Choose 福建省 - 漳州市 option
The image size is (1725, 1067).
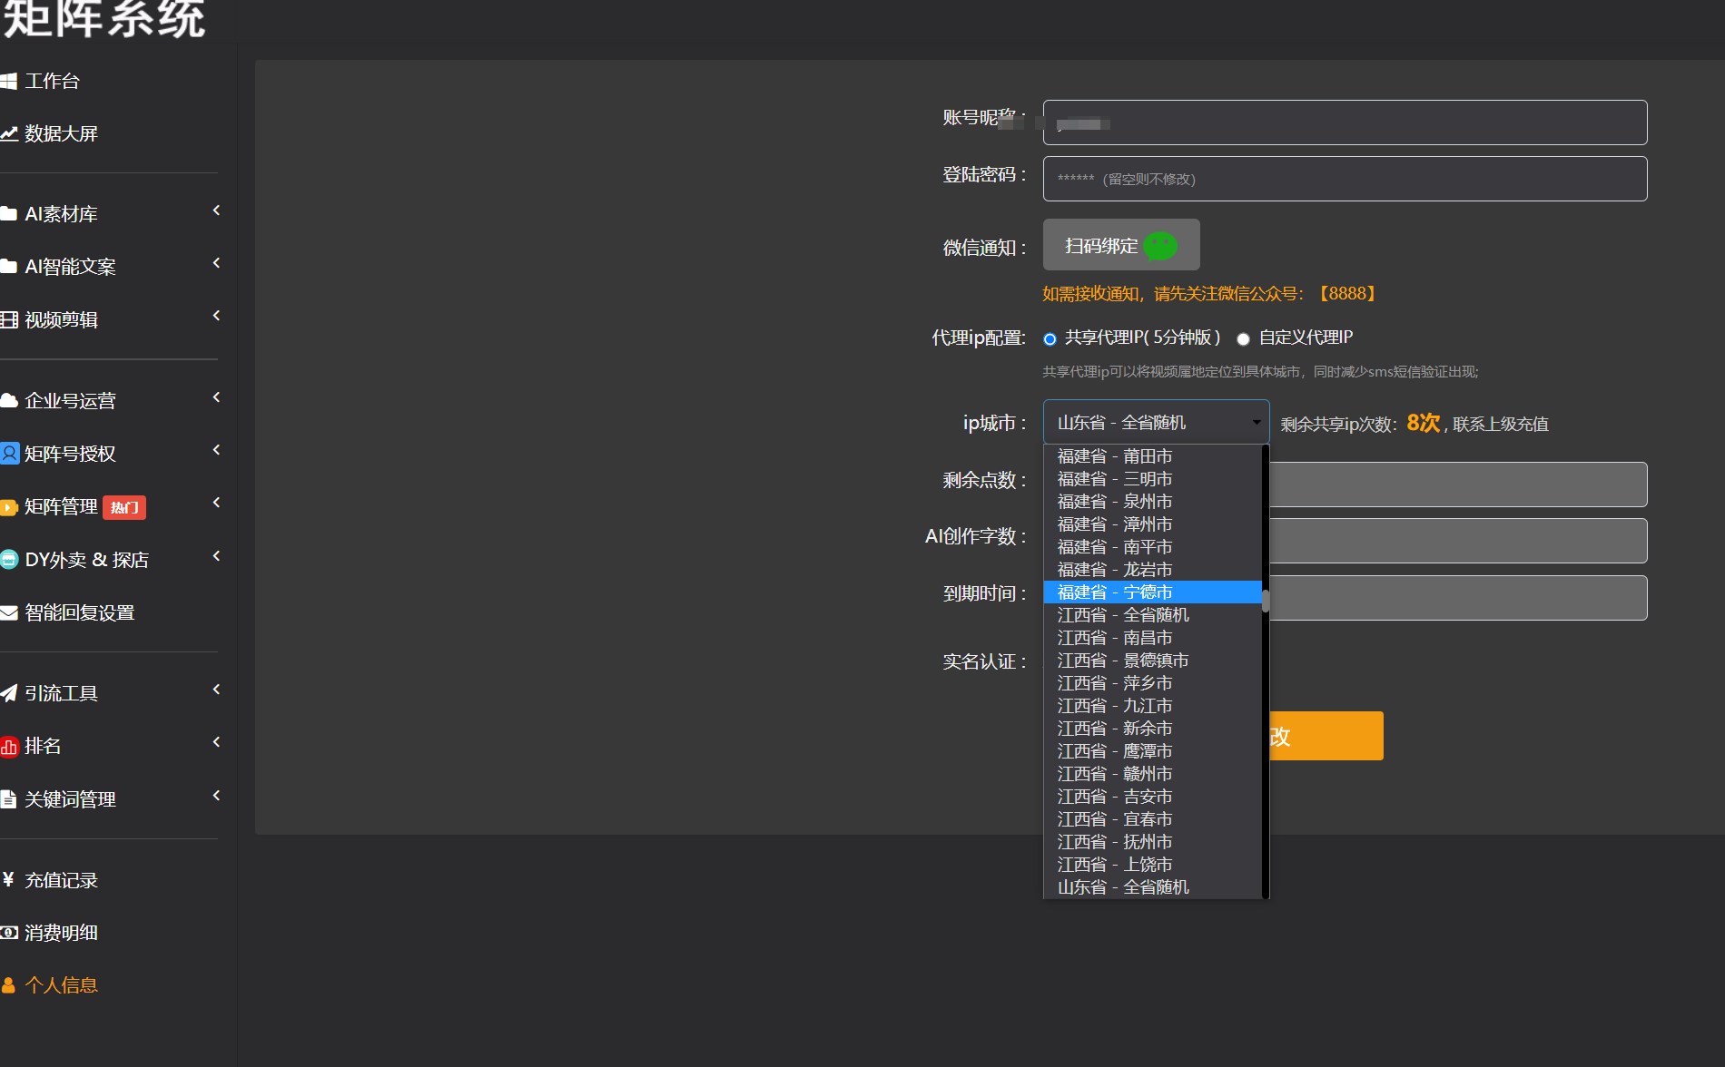tap(1152, 524)
